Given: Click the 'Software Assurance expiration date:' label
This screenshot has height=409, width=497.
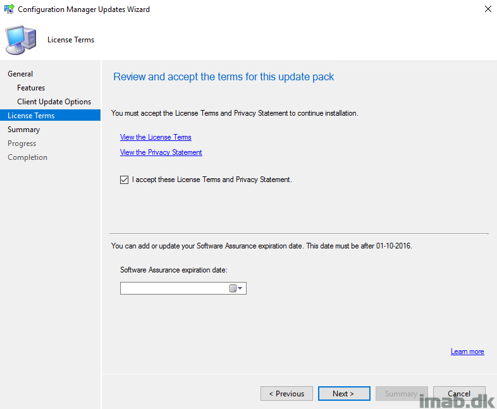Looking at the screenshot, I should (x=174, y=270).
